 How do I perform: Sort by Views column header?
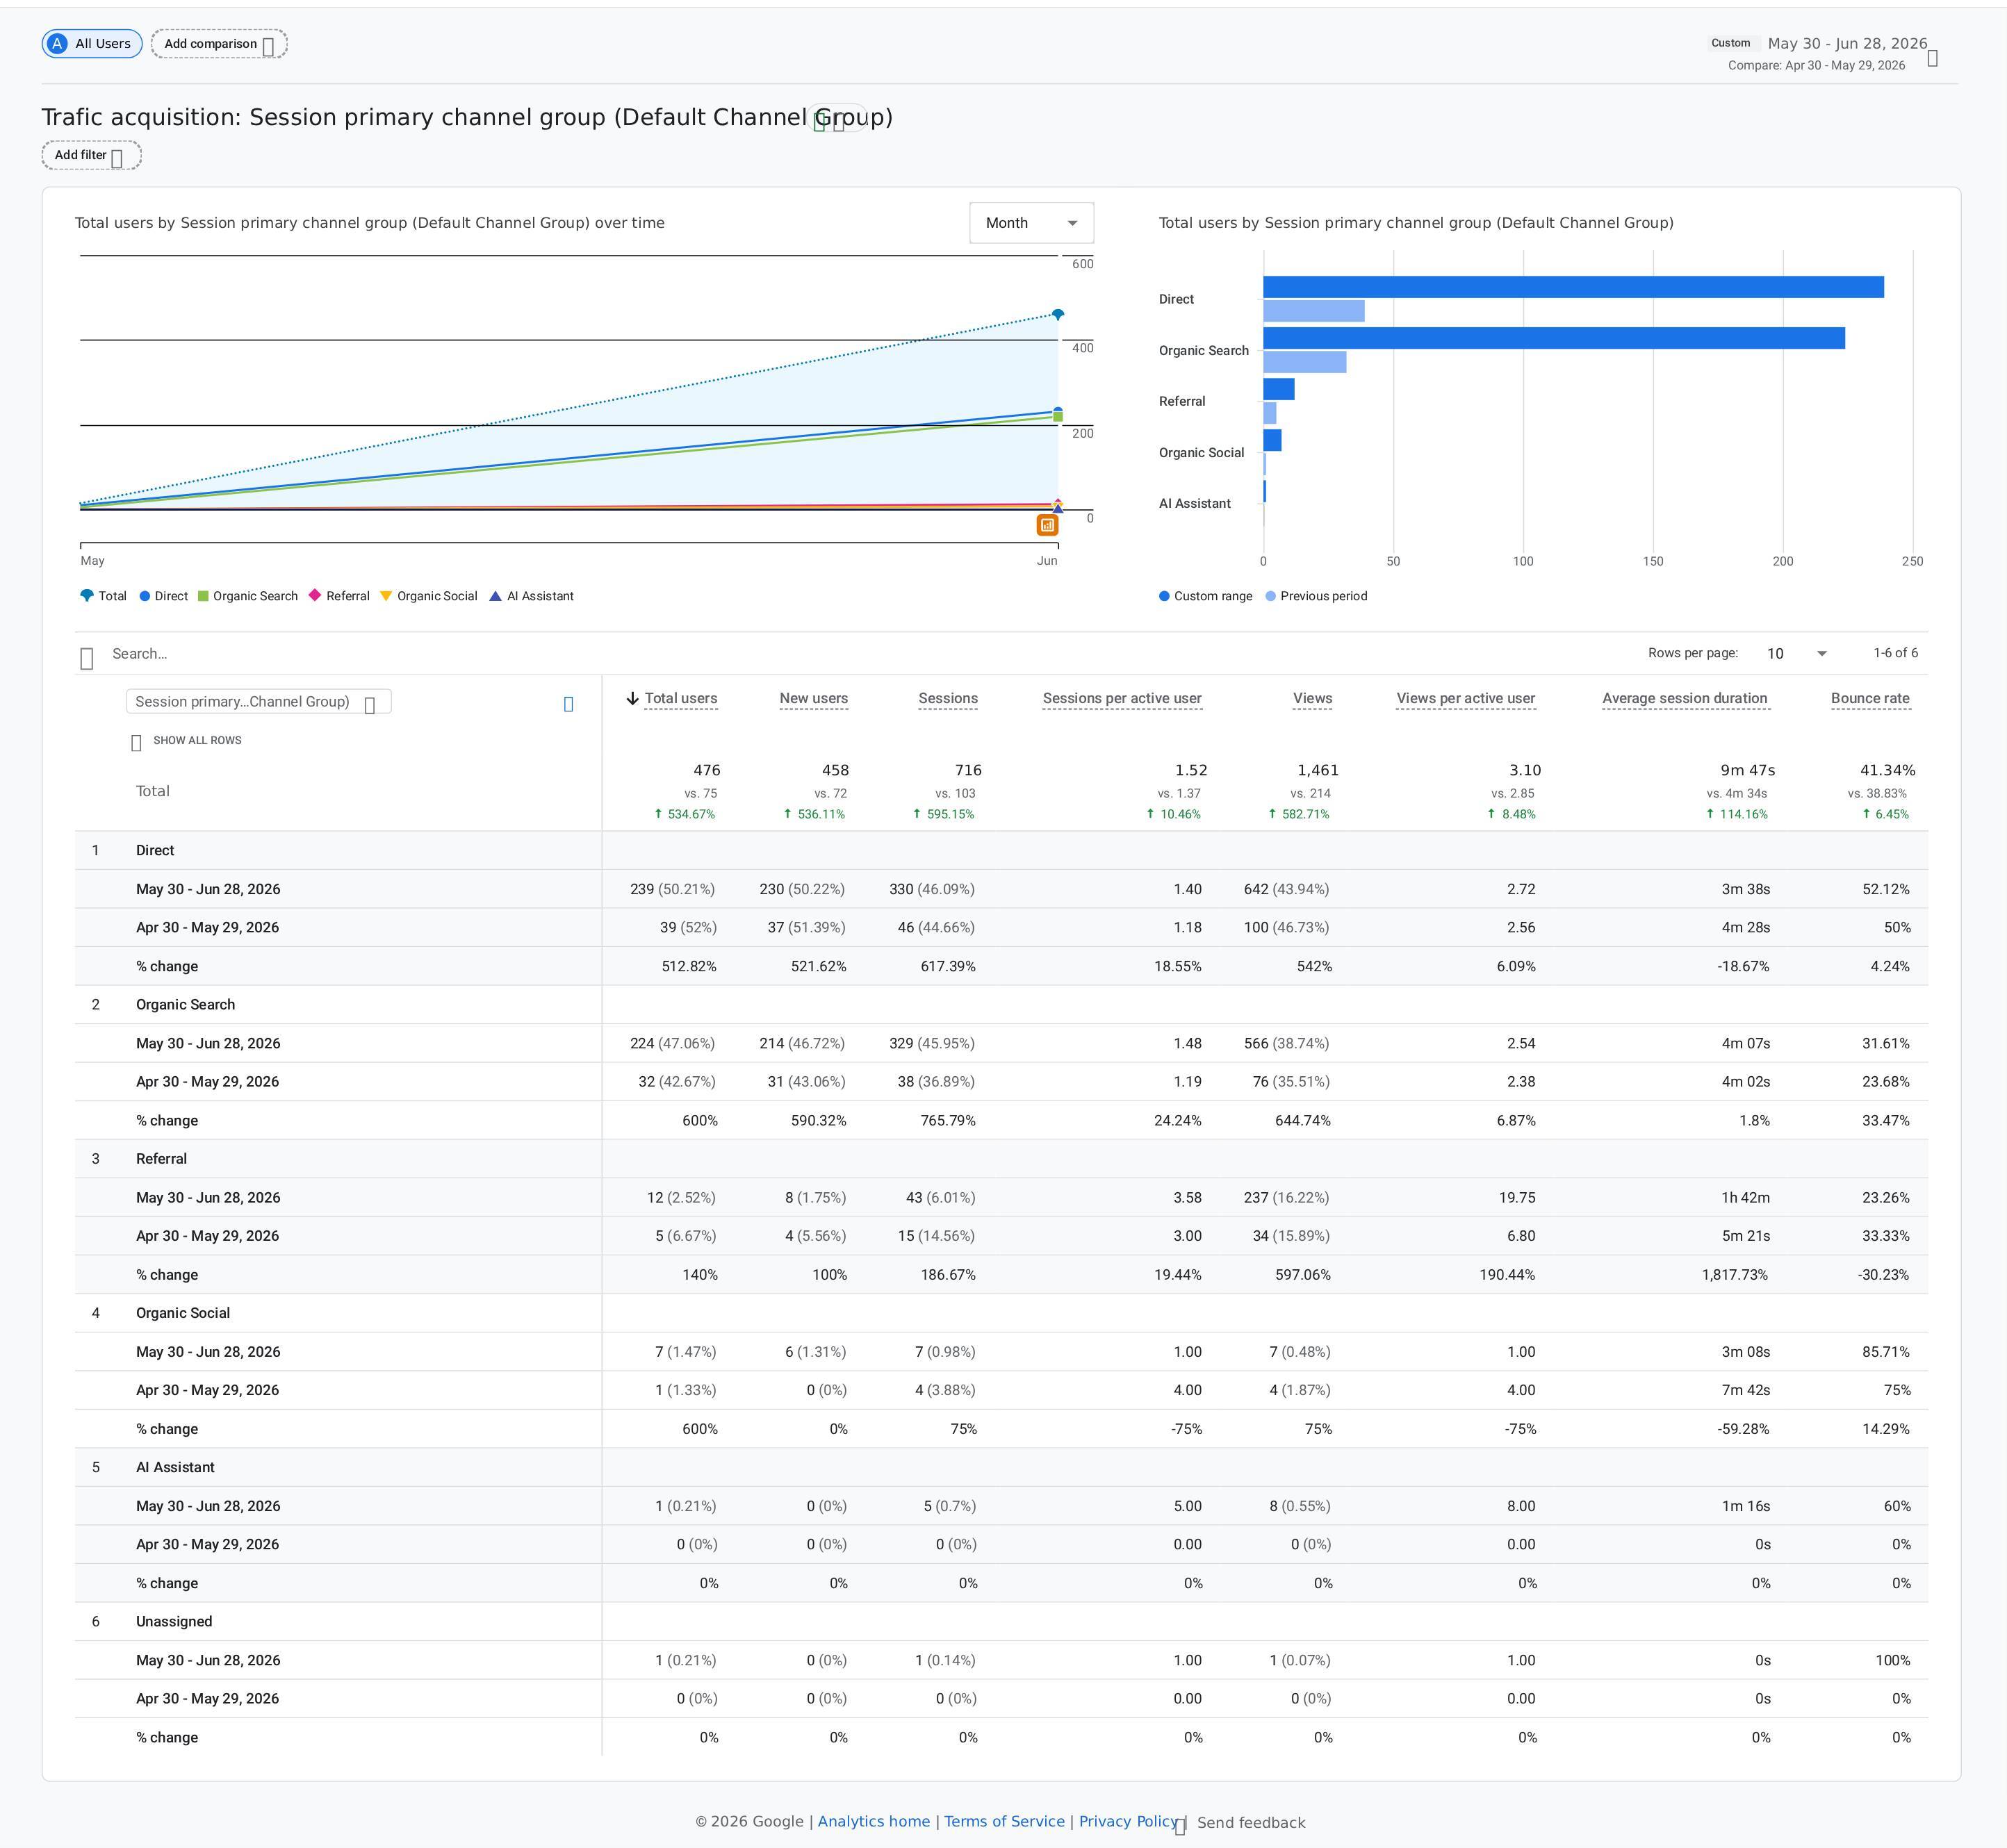[1311, 699]
